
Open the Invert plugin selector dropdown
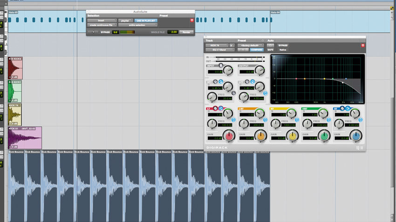[102, 20]
